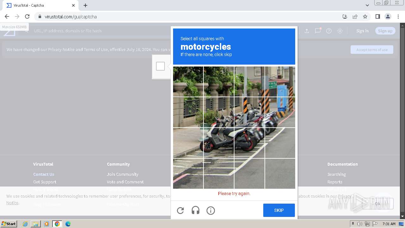Screen dimensions: 405x228
Task: Open the Chrome profile avatar icon
Action: pos(388,16)
